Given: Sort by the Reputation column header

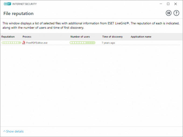Looking at the screenshot, I should click(x=8, y=37).
